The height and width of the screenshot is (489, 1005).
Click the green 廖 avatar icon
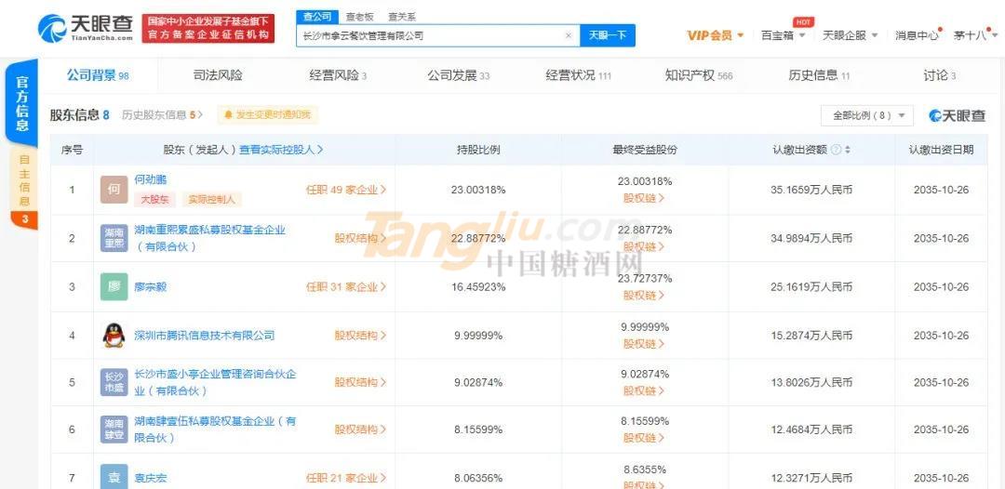point(114,286)
